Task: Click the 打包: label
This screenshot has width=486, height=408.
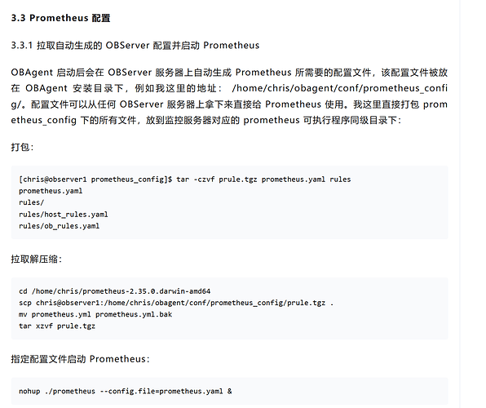Action: (x=22, y=147)
